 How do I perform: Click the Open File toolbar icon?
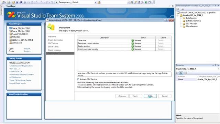pos(14,2)
